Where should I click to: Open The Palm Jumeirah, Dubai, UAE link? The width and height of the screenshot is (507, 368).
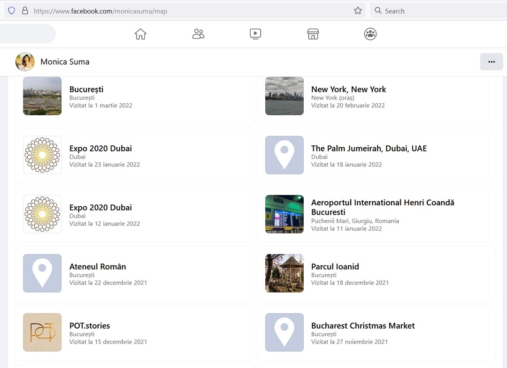coord(369,149)
